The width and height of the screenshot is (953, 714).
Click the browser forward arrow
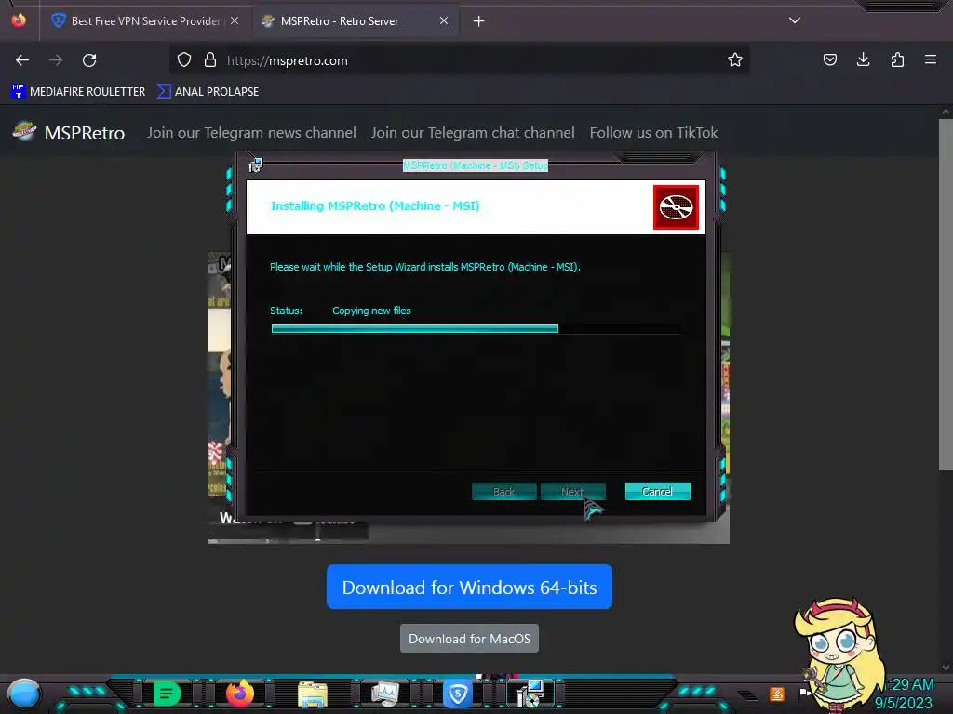[56, 60]
